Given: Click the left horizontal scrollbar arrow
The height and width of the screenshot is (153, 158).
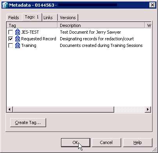Looking at the screenshot, I should [x=9, y=110].
